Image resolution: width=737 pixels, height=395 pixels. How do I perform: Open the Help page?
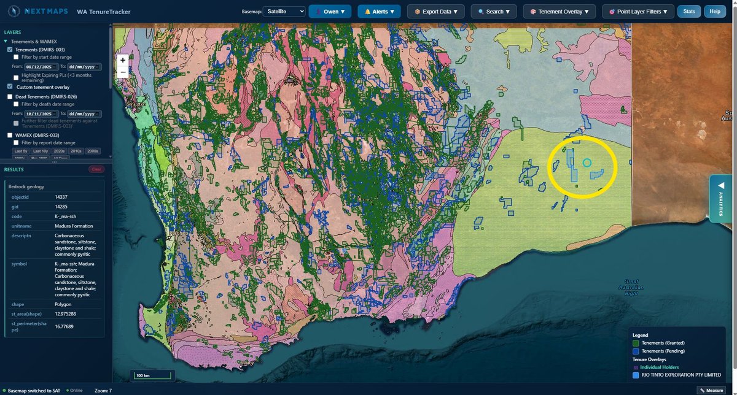(x=714, y=11)
